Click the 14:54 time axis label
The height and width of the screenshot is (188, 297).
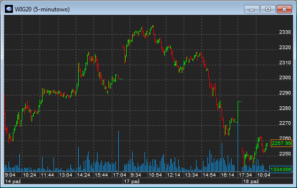click(x=209, y=175)
